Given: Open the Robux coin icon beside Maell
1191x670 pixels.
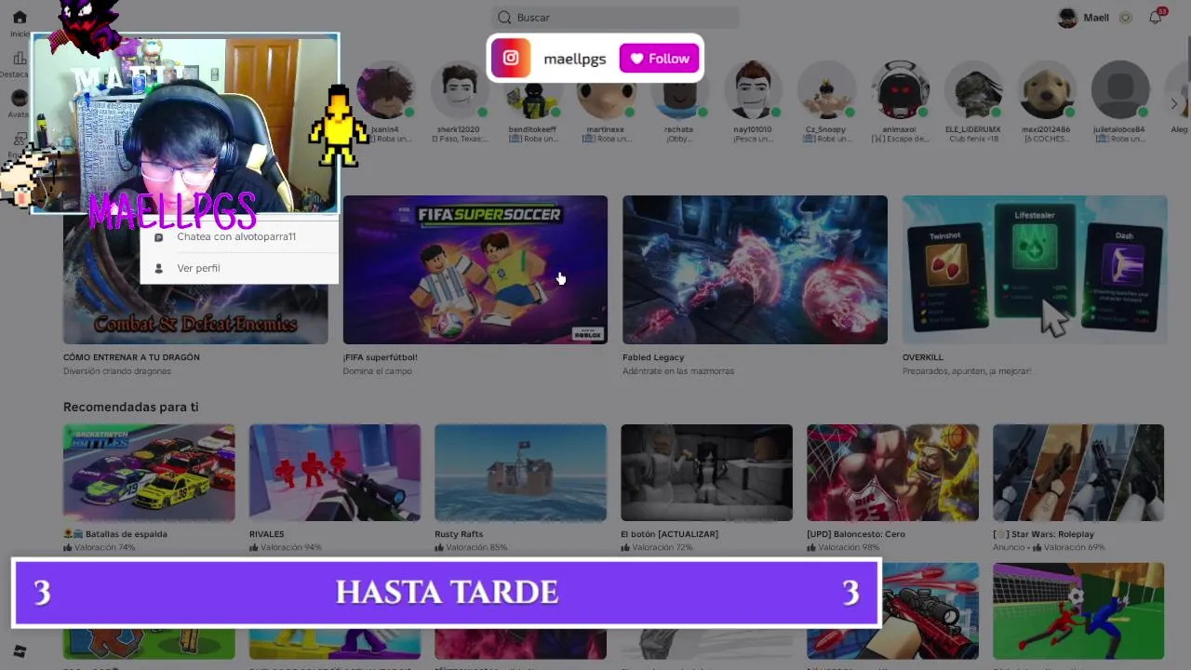Looking at the screenshot, I should pyautogui.click(x=1125, y=18).
